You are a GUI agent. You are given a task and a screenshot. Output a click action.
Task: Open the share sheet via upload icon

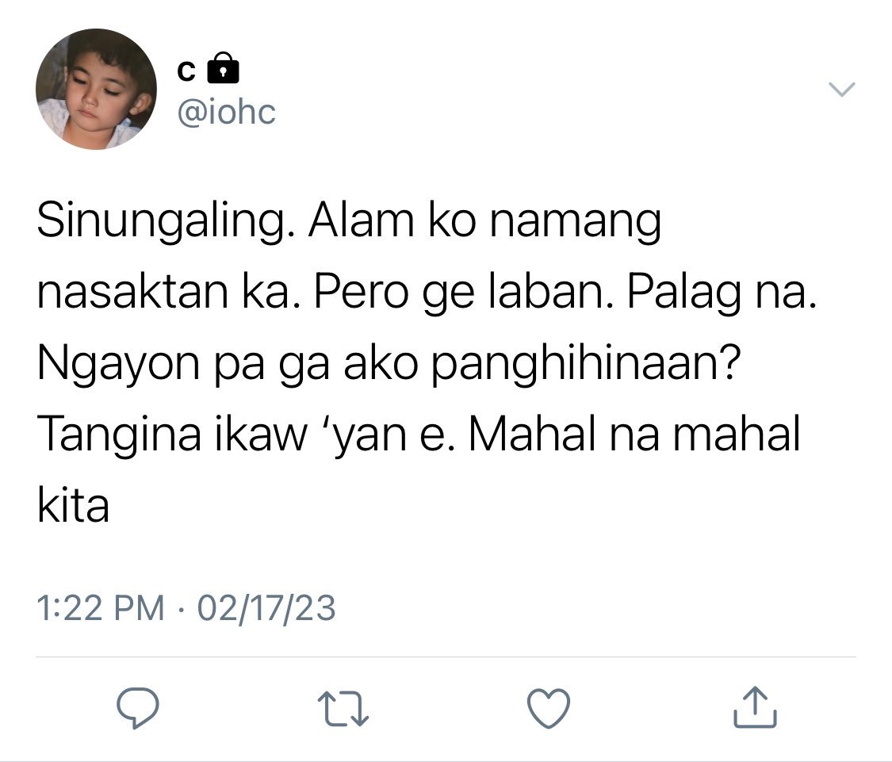[x=755, y=706]
